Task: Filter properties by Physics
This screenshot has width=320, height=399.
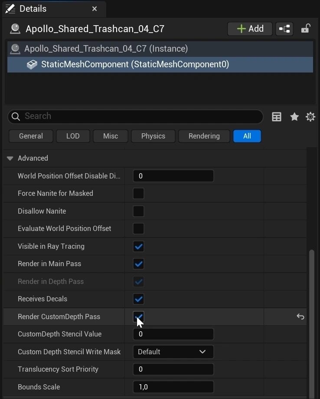Action: click(x=153, y=136)
